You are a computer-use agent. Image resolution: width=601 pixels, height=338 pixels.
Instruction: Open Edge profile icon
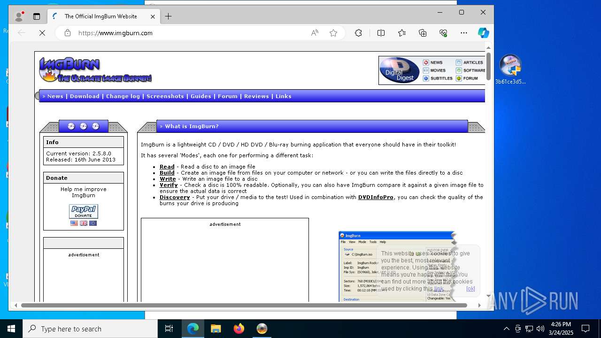pos(19,16)
